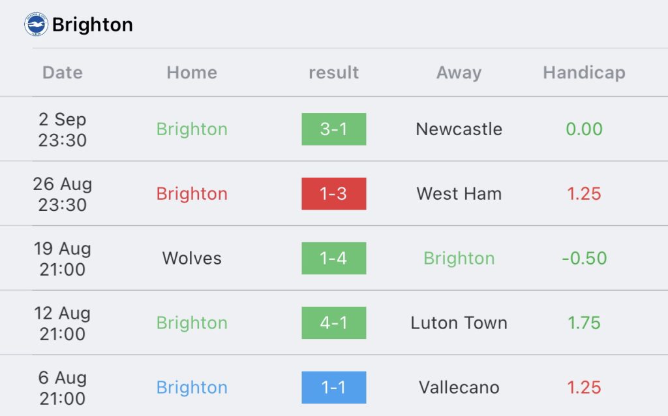Click the Away column header

(459, 72)
